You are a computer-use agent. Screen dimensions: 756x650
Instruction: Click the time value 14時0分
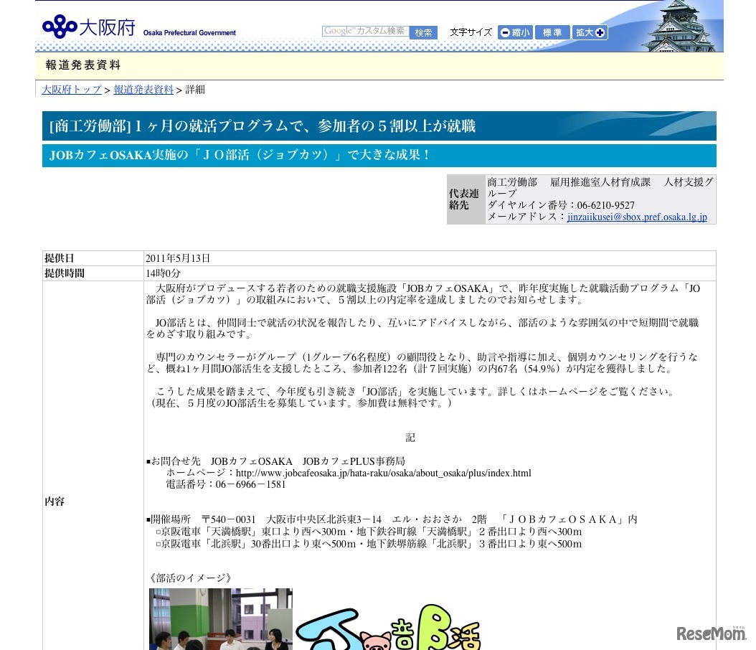pyautogui.click(x=163, y=273)
